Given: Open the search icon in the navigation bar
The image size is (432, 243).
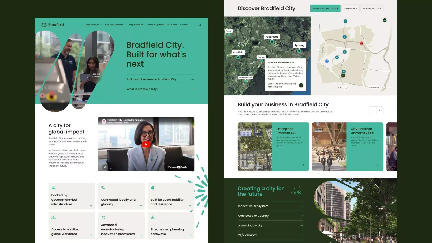Looking at the screenshot, I should (200, 25).
